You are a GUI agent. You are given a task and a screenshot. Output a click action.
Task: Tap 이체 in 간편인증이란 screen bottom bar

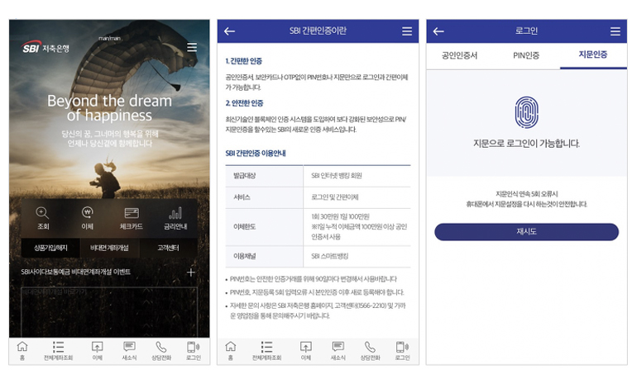tap(305, 351)
